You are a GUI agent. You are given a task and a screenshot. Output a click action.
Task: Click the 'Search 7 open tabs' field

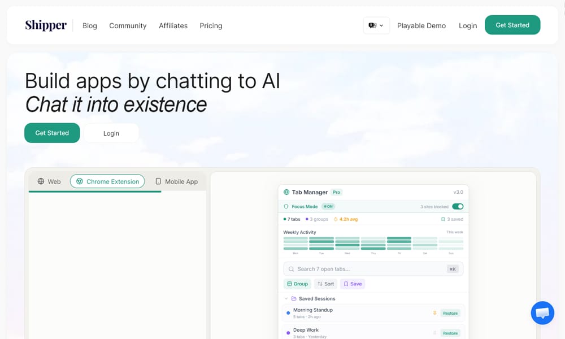click(x=373, y=269)
